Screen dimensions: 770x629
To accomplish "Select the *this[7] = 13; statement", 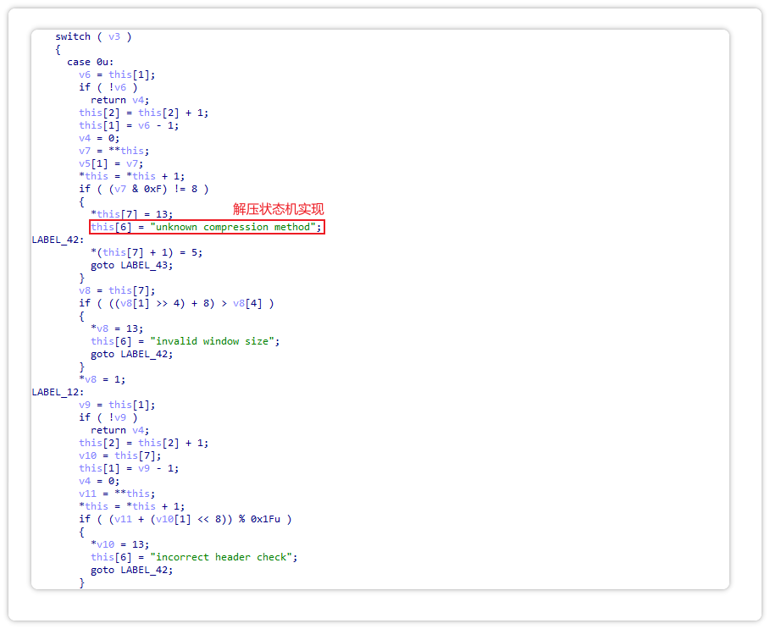I will [x=131, y=214].
